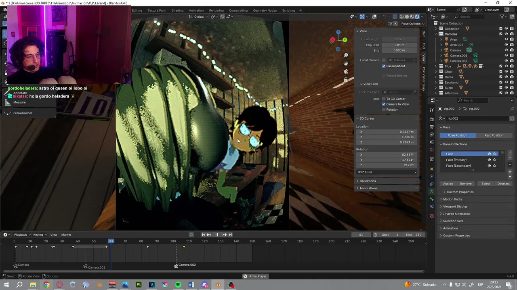Screen dimensions: 517x290
Task: Jump to the timeline end frame
Action: pos(230,234)
